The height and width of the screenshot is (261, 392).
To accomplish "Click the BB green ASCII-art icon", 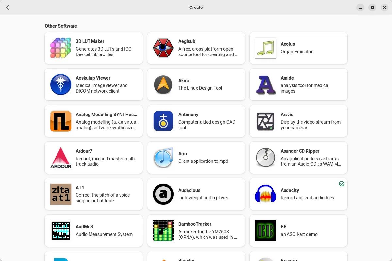I will [266, 231].
